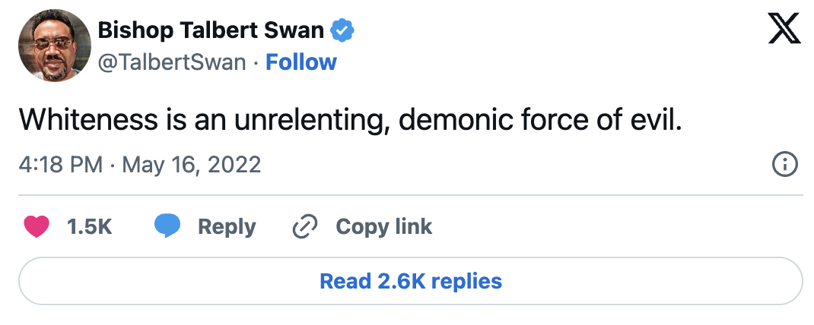Image resolution: width=814 pixels, height=325 pixels.
Task: Follow the @TalbertSwan account
Action: click(300, 62)
